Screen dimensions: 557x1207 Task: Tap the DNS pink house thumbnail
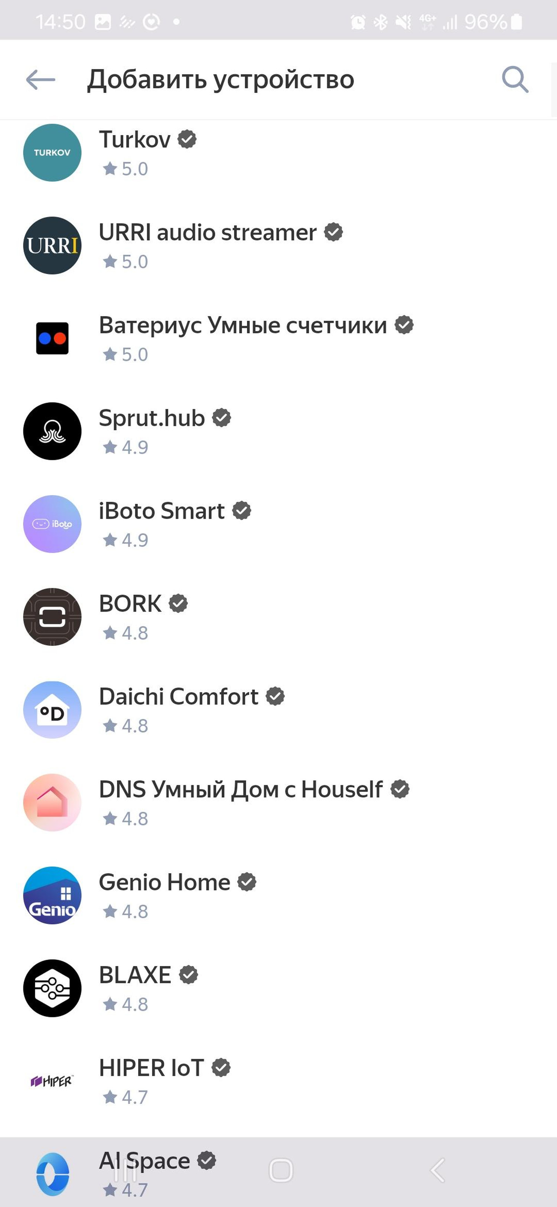click(52, 803)
